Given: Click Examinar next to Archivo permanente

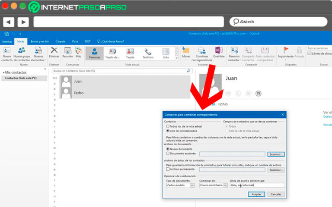Looking at the screenshot, I should coord(276,170).
